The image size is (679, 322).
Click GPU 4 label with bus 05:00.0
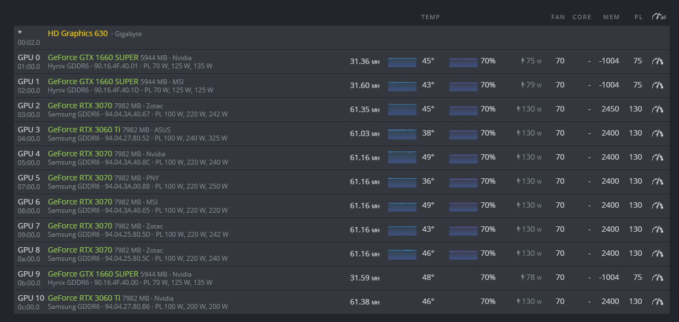(x=29, y=158)
